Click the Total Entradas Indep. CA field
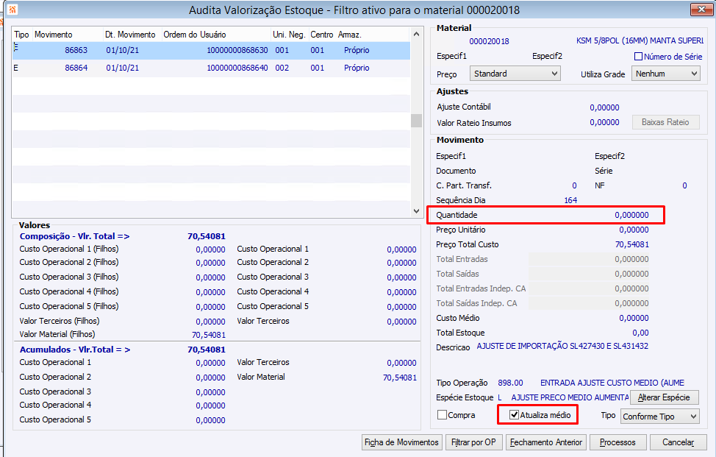 (589, 288)
